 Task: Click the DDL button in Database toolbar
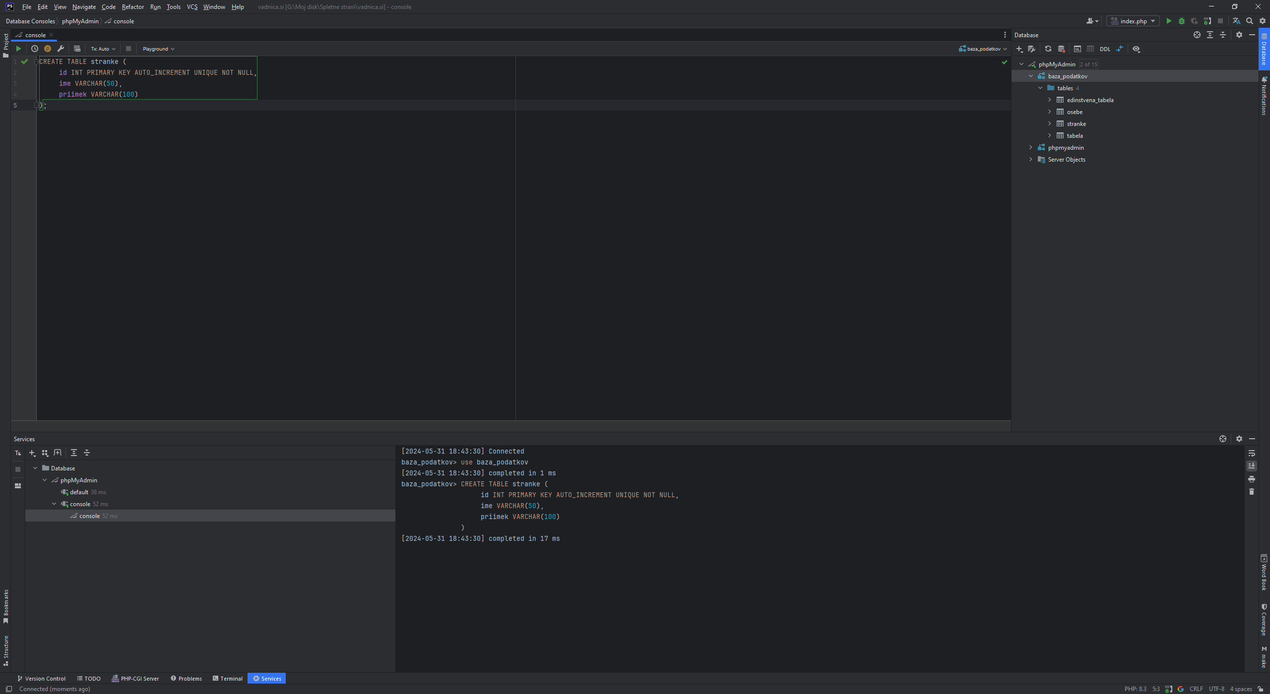pyautogui.click(x=1105, y=49)
